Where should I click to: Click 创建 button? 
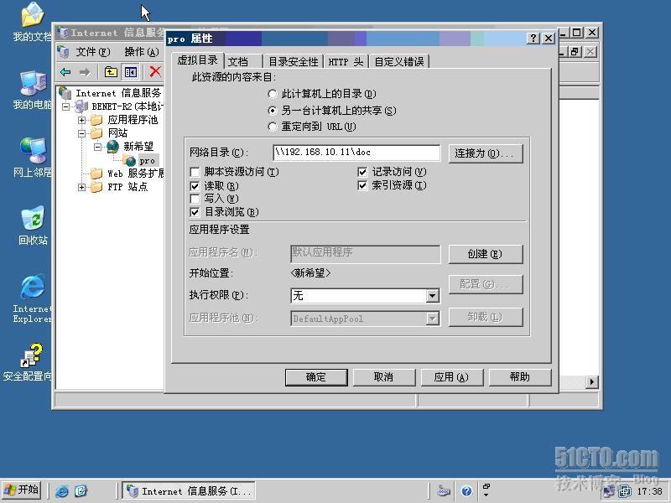coord(486,254)
